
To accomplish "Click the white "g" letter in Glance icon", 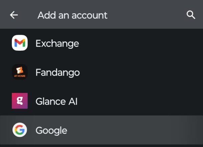I will [x=20, y=101].
